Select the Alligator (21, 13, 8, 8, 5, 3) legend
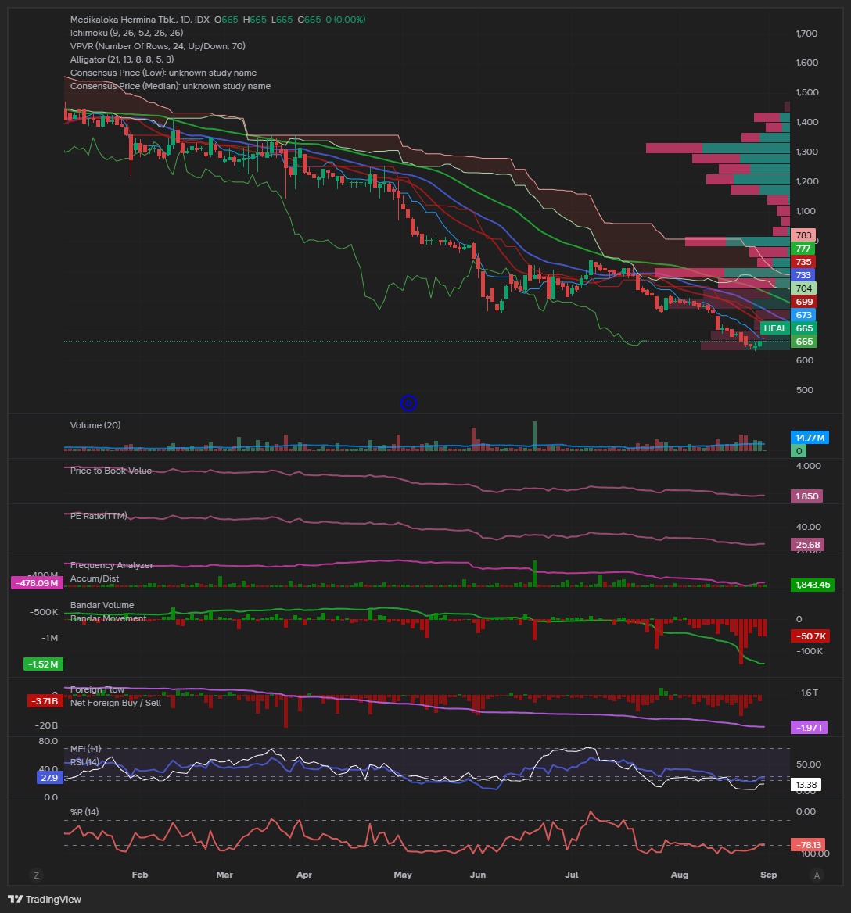 pos(122,59)
